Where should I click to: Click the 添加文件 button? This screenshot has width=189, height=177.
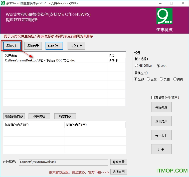(x=12, y=46)
